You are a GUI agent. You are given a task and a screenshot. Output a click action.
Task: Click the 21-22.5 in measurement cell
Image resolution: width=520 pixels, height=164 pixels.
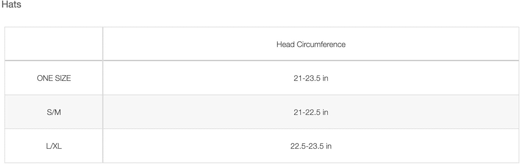click(311, 112)
